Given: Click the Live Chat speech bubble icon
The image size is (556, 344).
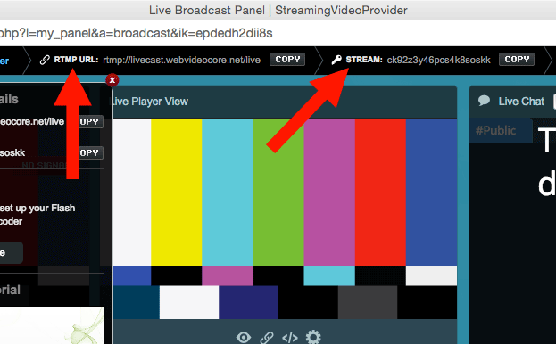Looking at the screenshot, I should coord(484,101).
